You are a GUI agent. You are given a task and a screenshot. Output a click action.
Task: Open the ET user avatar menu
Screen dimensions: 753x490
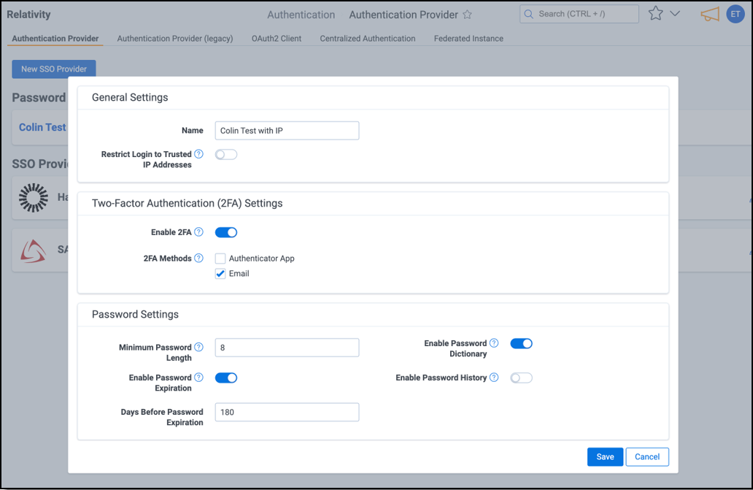click(735, 14)
